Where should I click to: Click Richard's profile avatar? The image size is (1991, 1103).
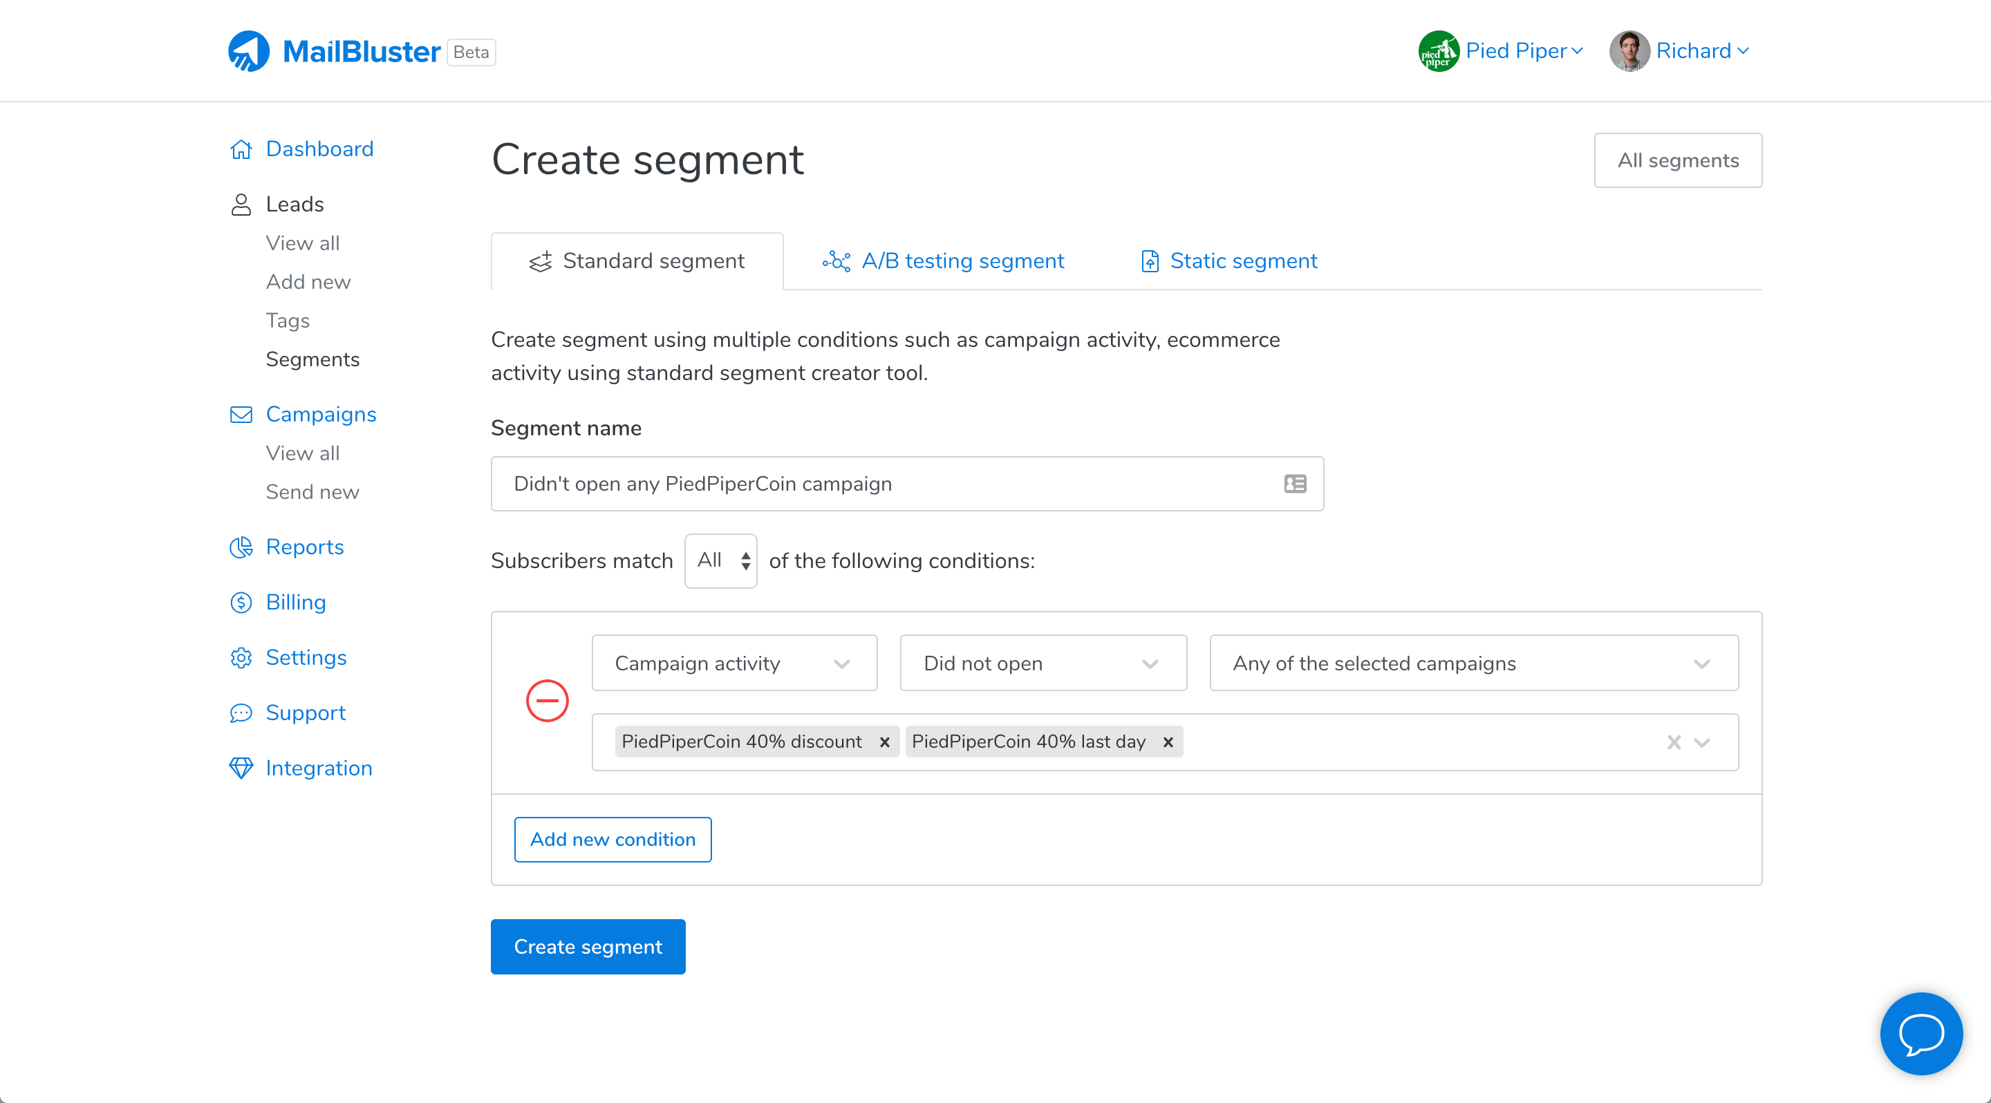[1629, 51]
